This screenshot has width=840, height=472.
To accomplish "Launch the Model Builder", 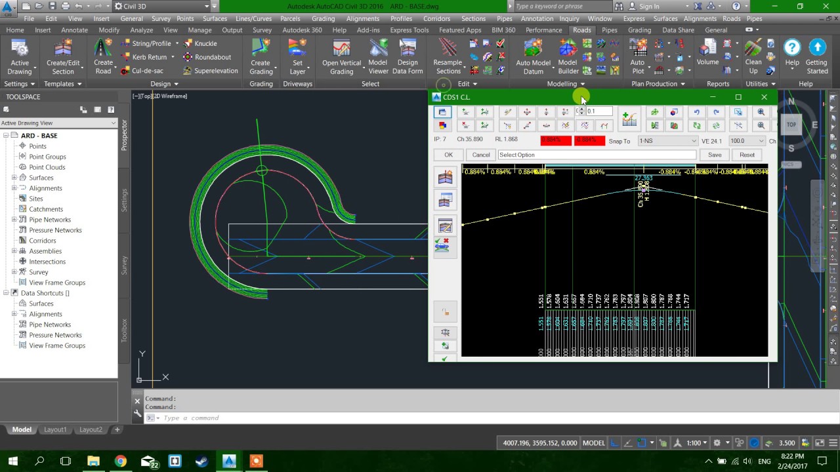I will click(x=568, y=58).
